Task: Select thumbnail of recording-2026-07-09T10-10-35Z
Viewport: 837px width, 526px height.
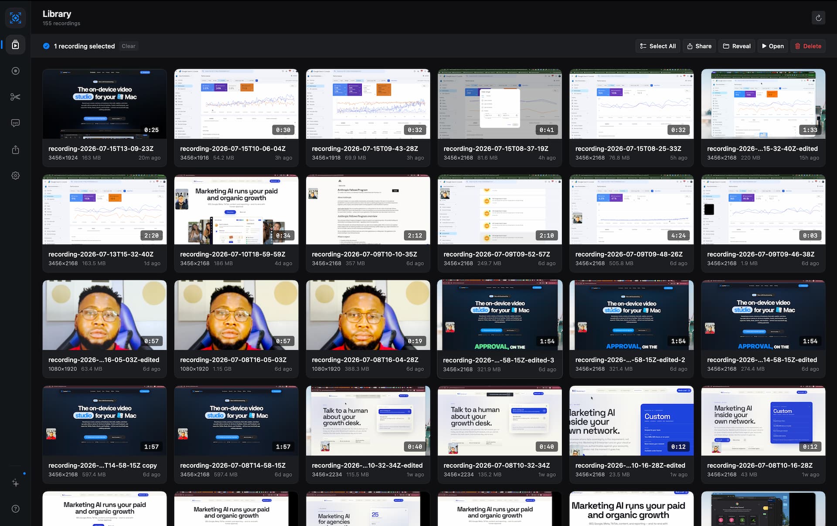Action: click(368, 210)
